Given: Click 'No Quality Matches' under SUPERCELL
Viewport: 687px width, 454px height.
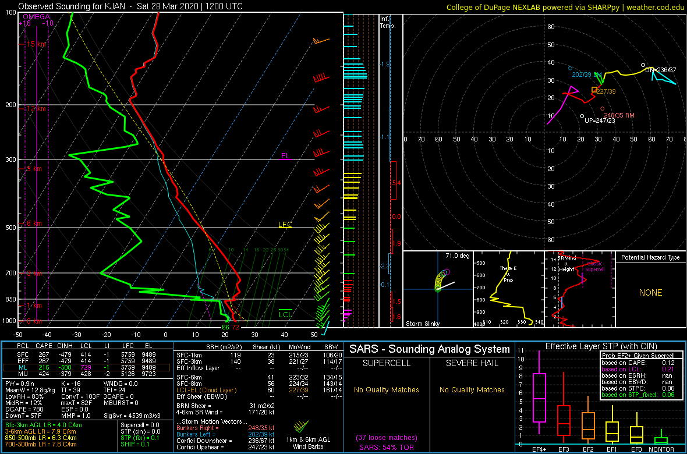Looking at the screenshot, I should pyautogui.click(x=387, y=389).
